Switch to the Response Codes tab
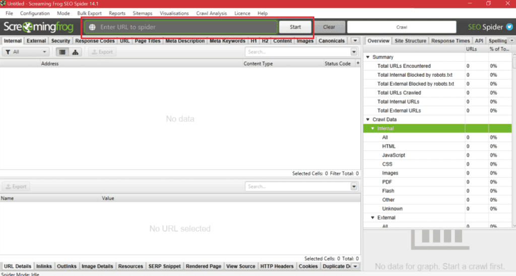The height and width of the screenshot is (276, 516). point(95,41)
